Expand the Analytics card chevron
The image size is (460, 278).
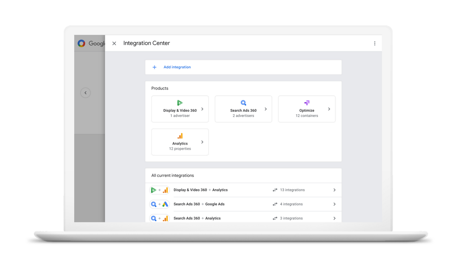coord(202,142)
